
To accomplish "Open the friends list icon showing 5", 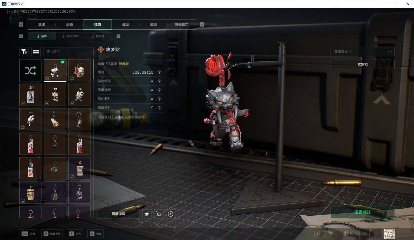I will [347, 234].
